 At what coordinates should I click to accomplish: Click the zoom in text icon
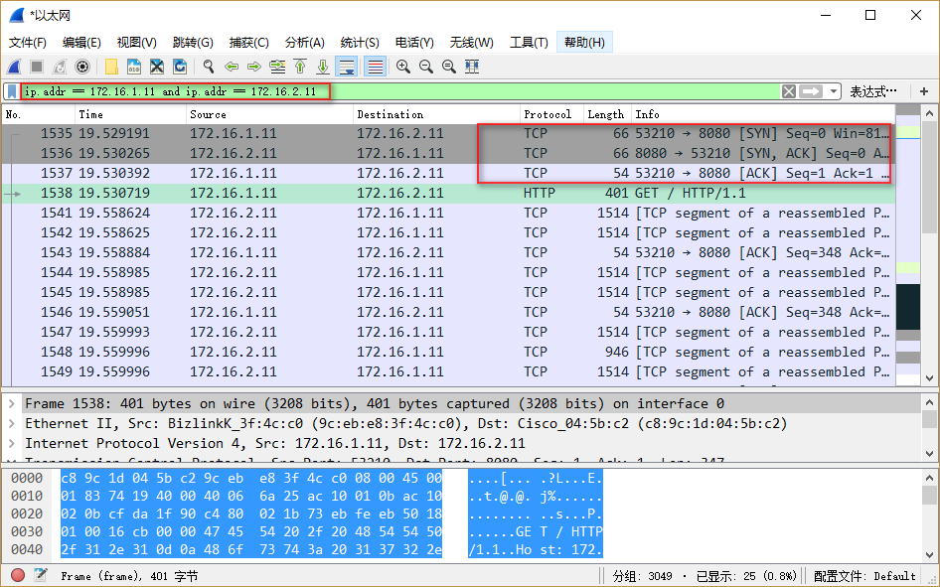pyautogui.click(x=403, y=67)
